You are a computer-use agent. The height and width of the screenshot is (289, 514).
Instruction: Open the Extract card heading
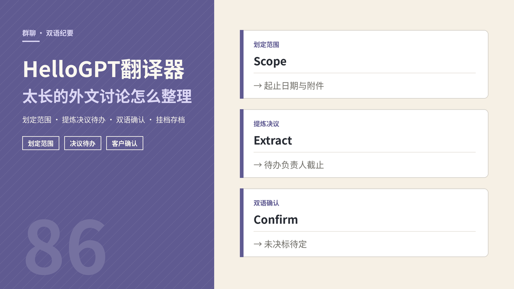[273, 140]
